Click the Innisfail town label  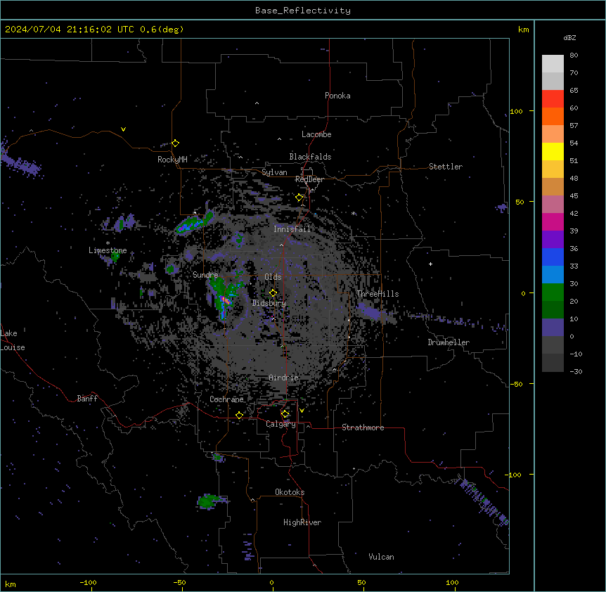pyautogui.click(x=292, y=229)
